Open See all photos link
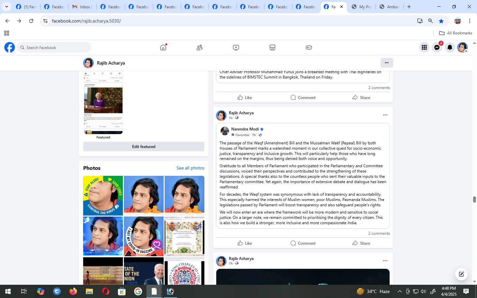 coord(190,168)
